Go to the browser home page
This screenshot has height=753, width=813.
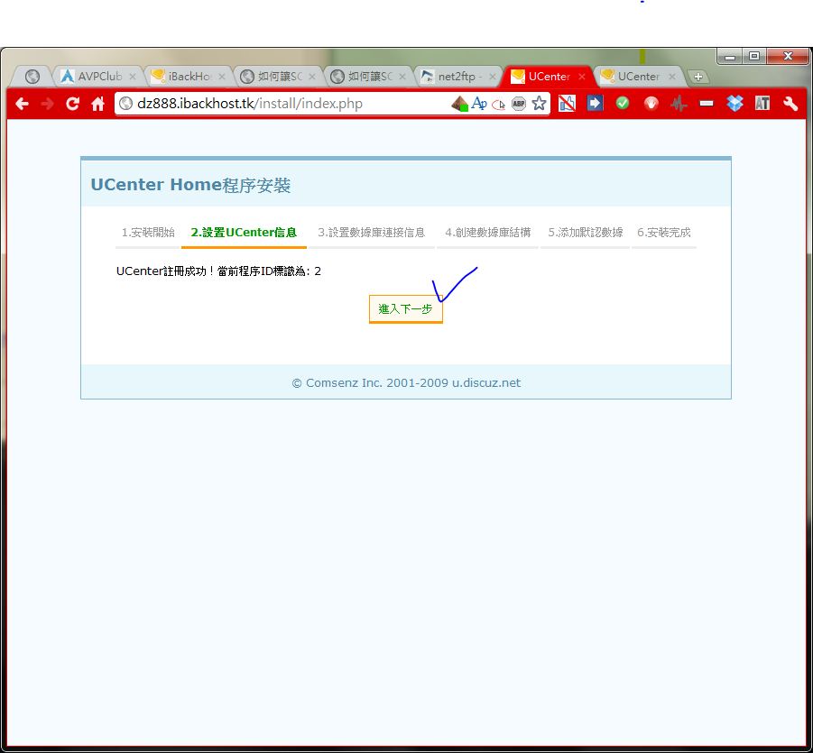pyautogui.click(x=97, y=104)
